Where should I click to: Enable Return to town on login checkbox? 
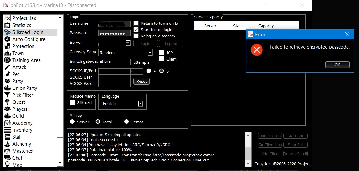136,23
